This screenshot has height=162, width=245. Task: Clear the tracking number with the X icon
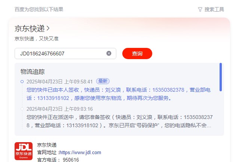tap(109, 54)
